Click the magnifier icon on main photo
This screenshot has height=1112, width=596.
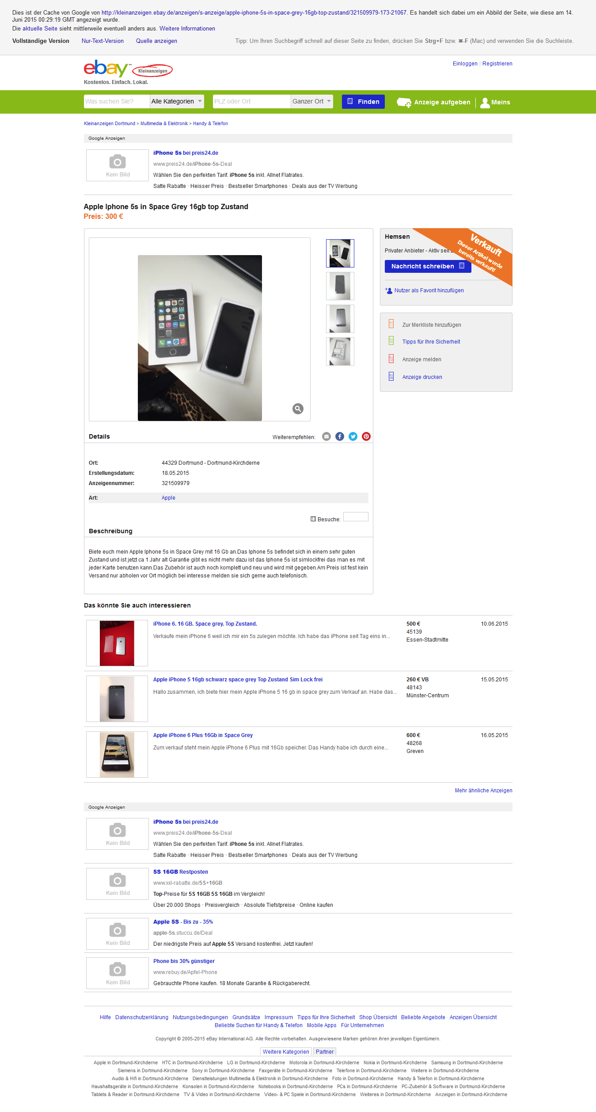pyautogui.click(x=298, y=409)
